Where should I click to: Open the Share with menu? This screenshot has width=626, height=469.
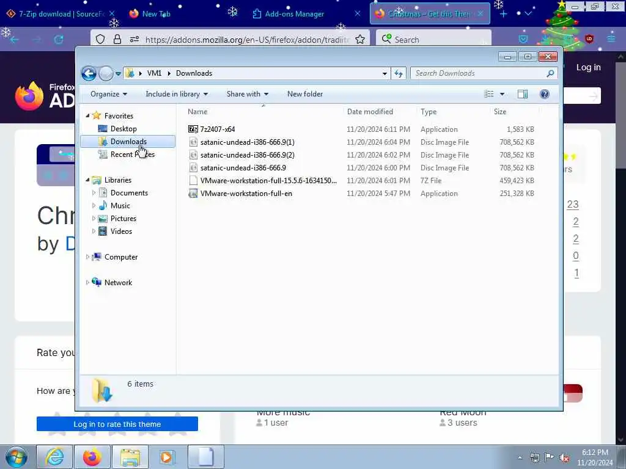pos(247,94)
